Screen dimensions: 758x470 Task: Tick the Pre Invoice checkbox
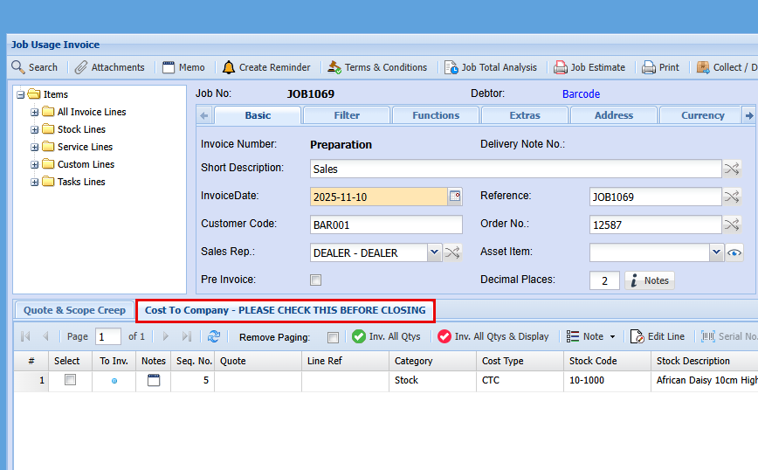click(x=316, y=280)
